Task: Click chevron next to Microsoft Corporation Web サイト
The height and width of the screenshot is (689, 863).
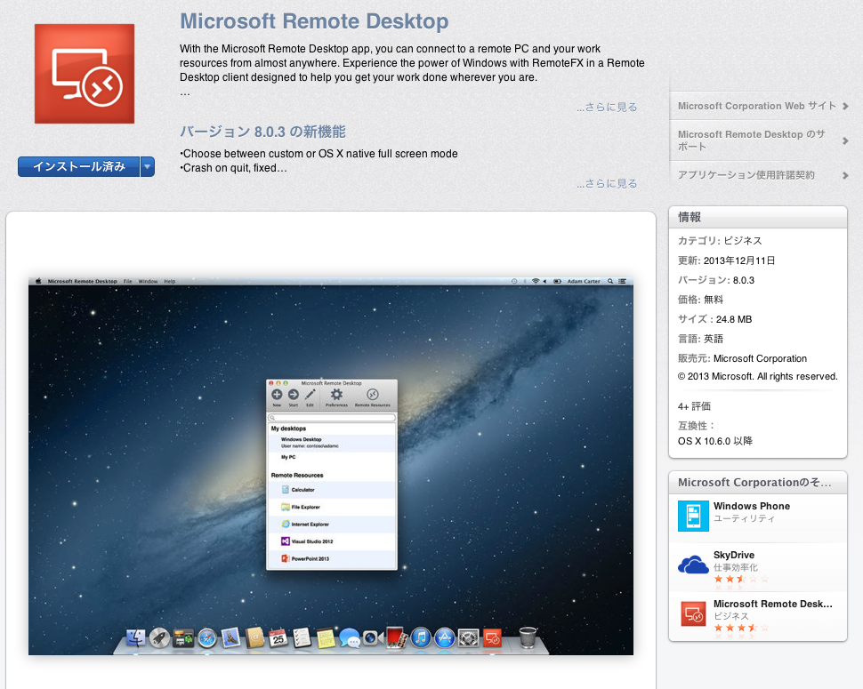Action: click(845, 106)
